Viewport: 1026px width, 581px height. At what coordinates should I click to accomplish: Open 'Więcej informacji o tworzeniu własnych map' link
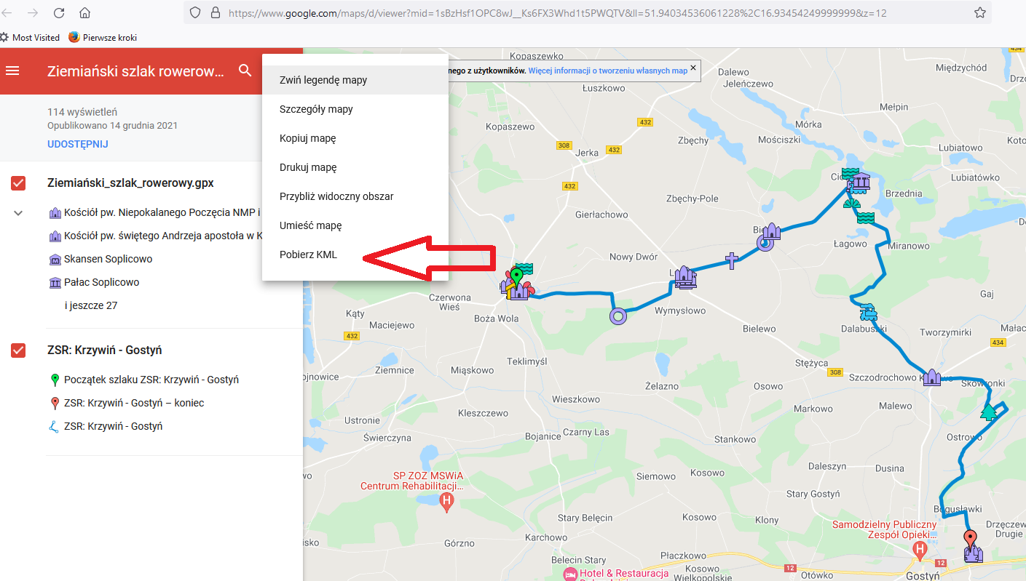607,71
